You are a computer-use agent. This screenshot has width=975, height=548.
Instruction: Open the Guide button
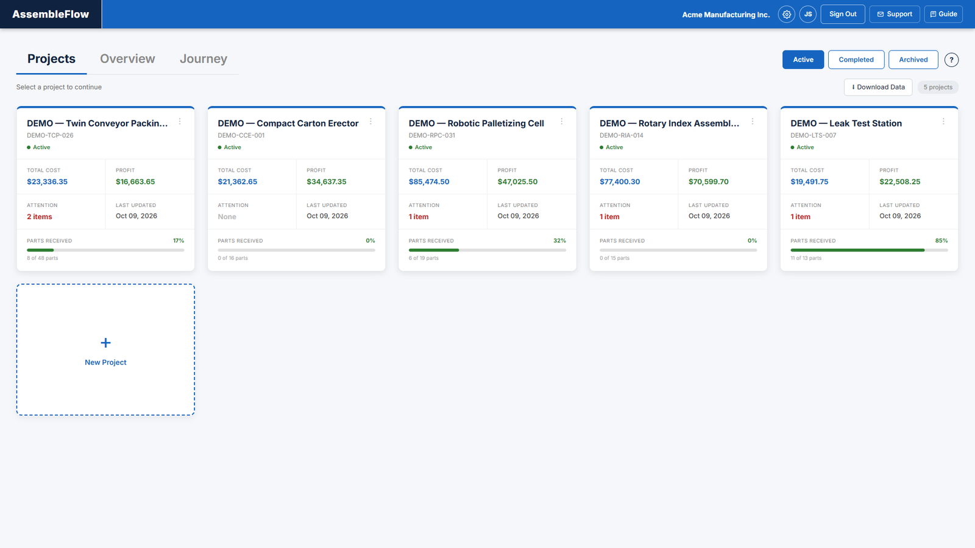coord(943,14)
